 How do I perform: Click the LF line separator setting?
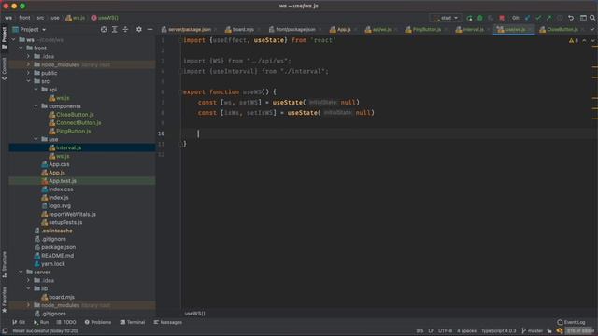coord(431,331)
